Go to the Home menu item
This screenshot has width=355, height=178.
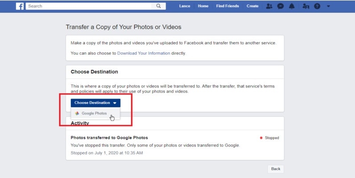point(203,6)
